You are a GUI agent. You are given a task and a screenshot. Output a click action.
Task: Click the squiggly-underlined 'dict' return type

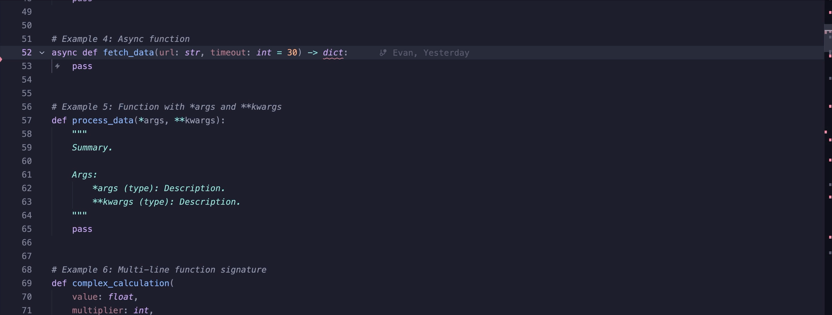pos(333,53)
